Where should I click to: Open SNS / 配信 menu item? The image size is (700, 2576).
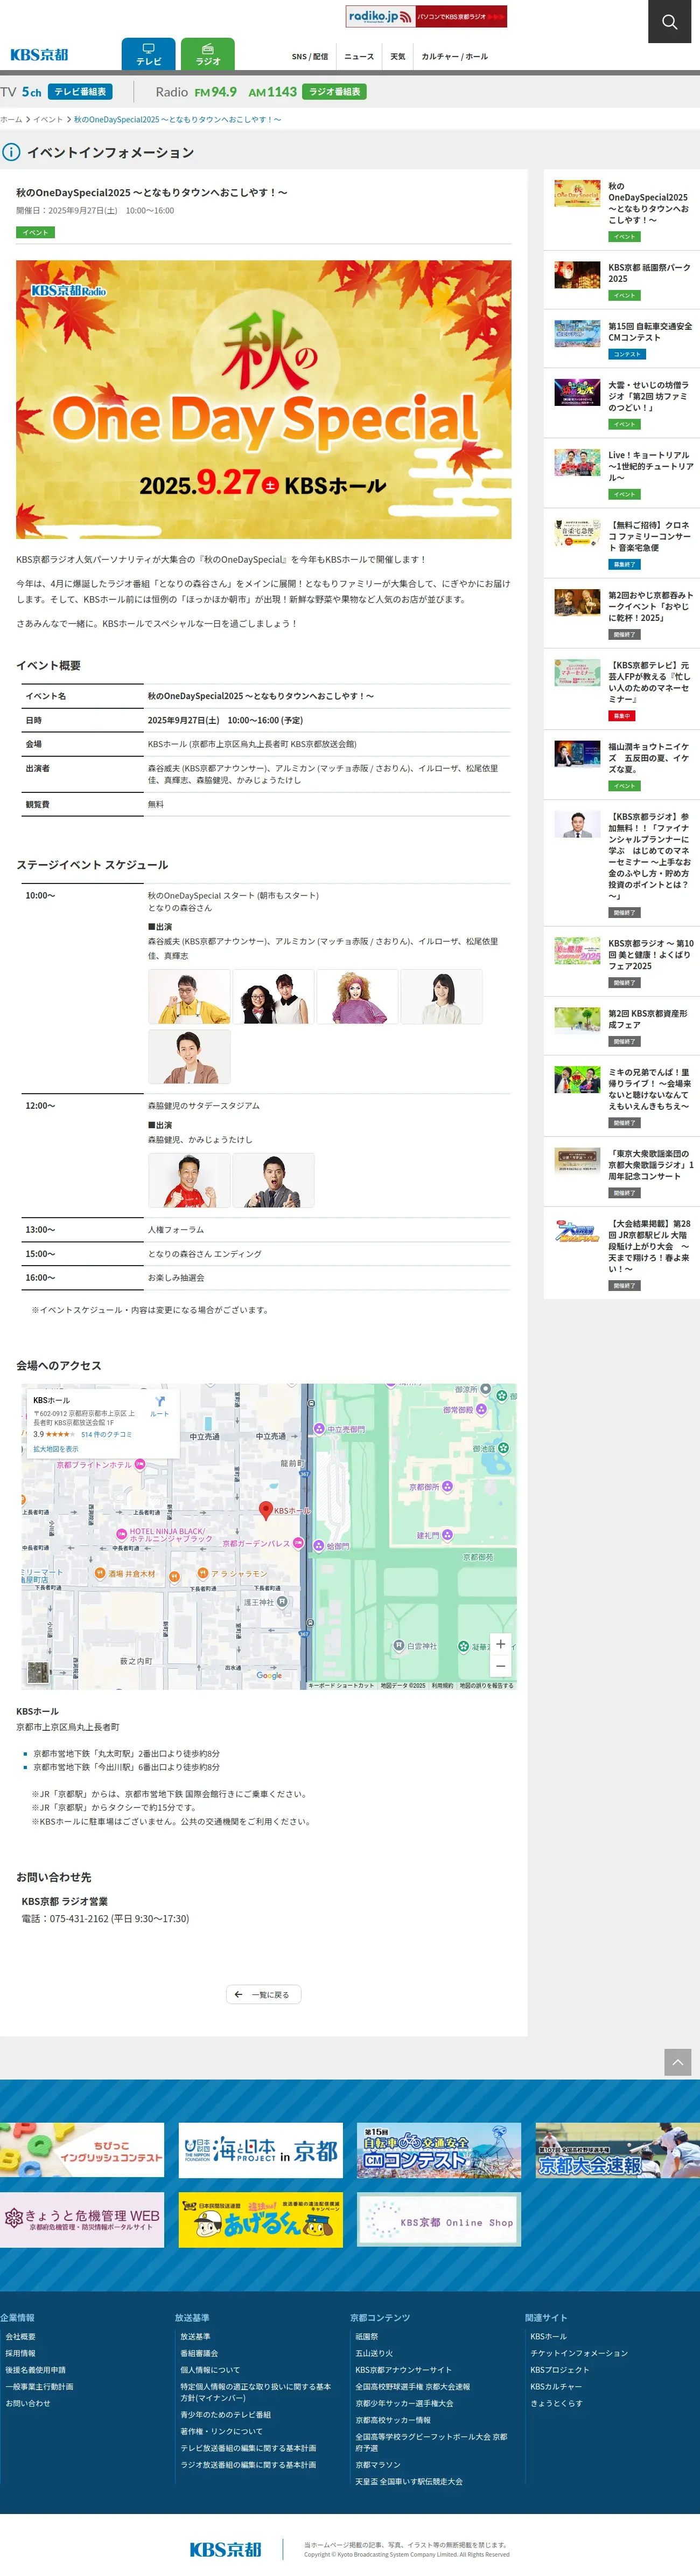[310, 57]
